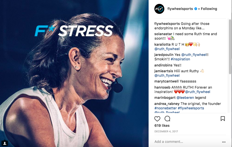Click the December 4, 2017 timestamp
Image resolution: width=232 pixels, height=147 pixels.
point(166,131)
